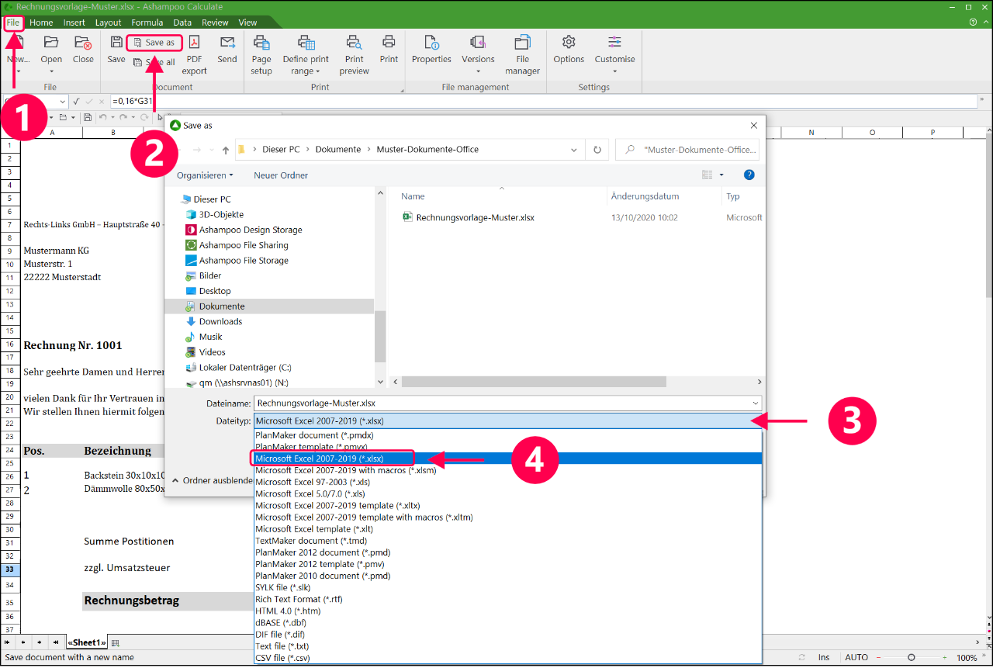Collapse the Dateityp dropdown list
Image resolution: width=993 pixels, height=668 pixels.
(x=756, y=421)
